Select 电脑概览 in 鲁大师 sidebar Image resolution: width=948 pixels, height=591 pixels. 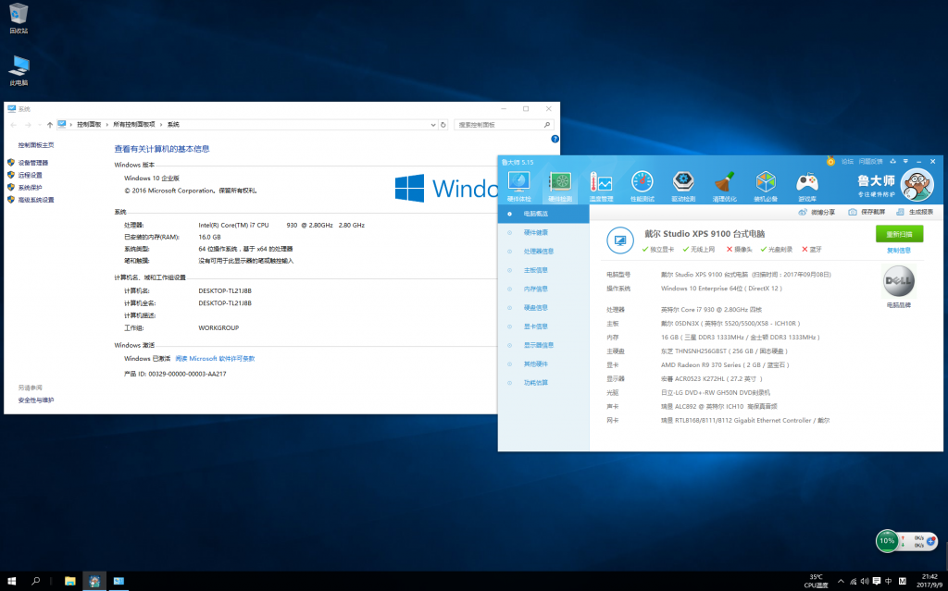(x=543, y=214)
